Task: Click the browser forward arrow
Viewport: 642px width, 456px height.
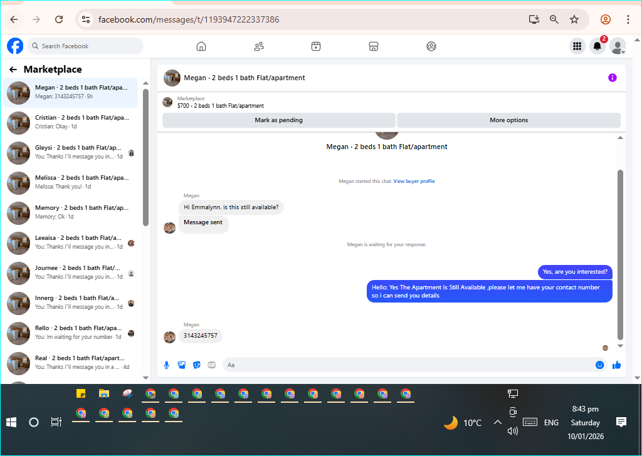Action: coord(36,19)
